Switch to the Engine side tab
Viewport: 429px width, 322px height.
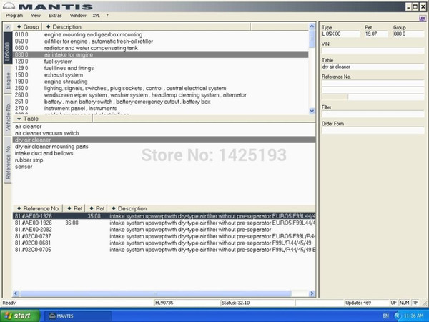(8, 80)
